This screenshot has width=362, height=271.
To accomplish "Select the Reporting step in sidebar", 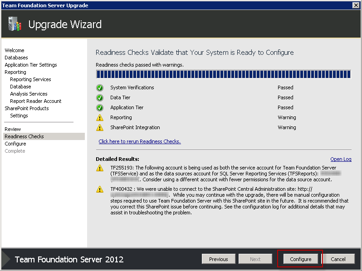I will [15, 72].
